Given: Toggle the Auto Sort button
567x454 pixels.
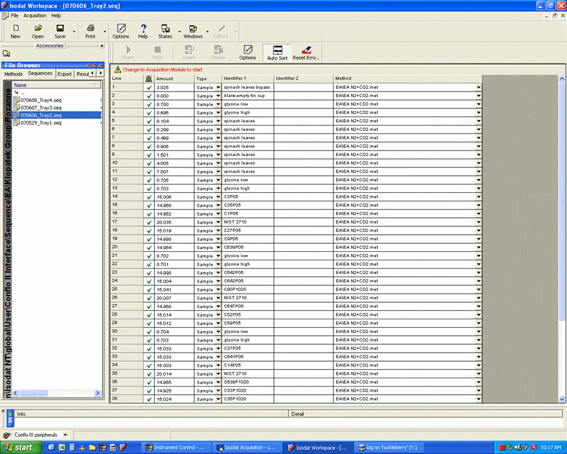Looking at the screenshot, I should 278,53.
